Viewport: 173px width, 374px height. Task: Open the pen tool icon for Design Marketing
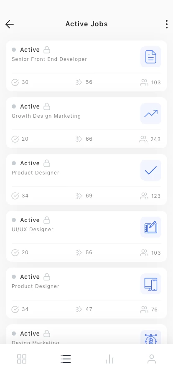(x=151, y=337)
